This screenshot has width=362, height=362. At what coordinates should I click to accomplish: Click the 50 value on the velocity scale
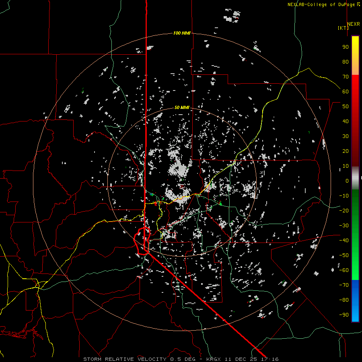point(346,107)
